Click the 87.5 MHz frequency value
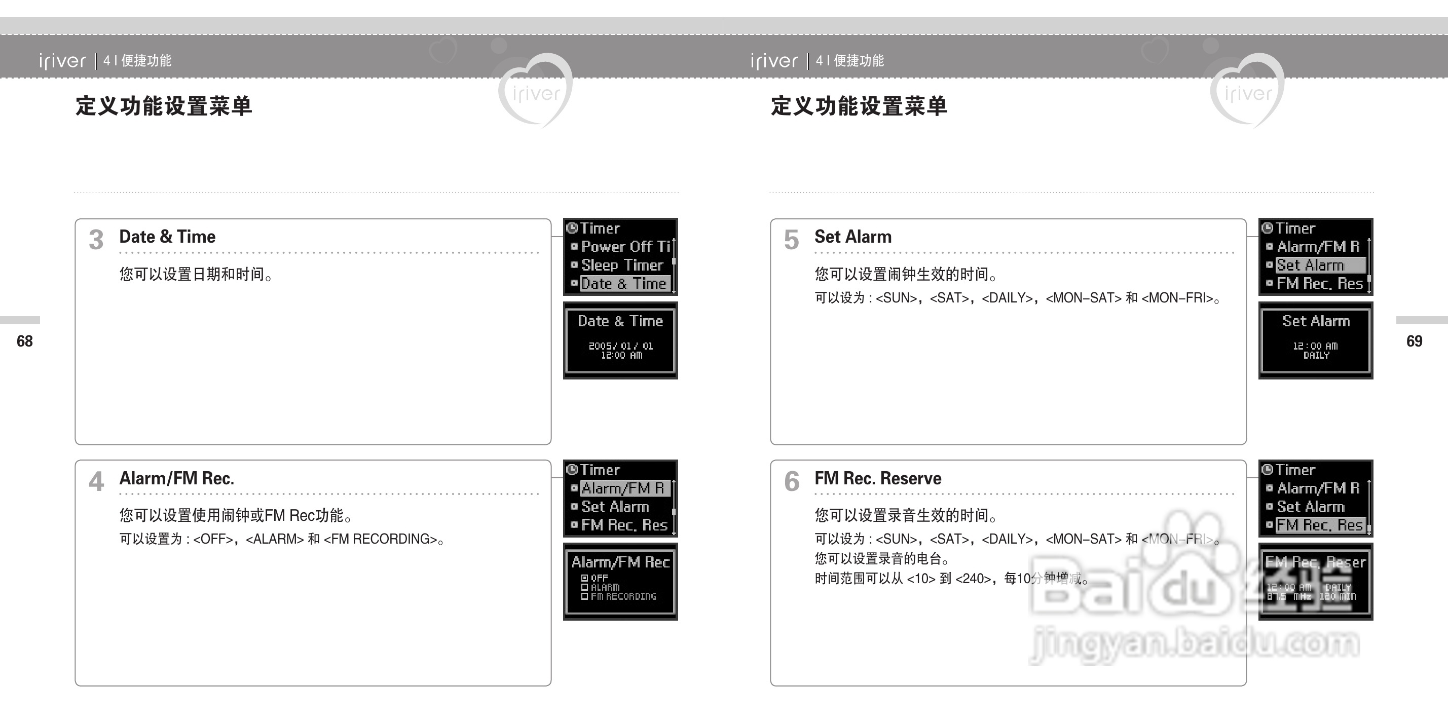1448x724 pixels. tap(1290, 596)
